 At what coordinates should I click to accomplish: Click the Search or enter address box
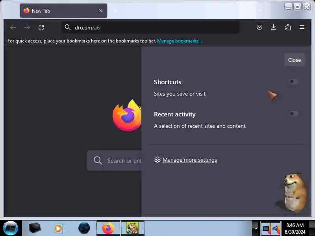point(114,160)
